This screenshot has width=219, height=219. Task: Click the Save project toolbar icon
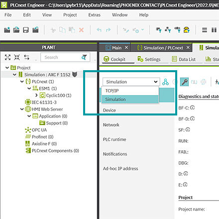[x=26, y=30]
